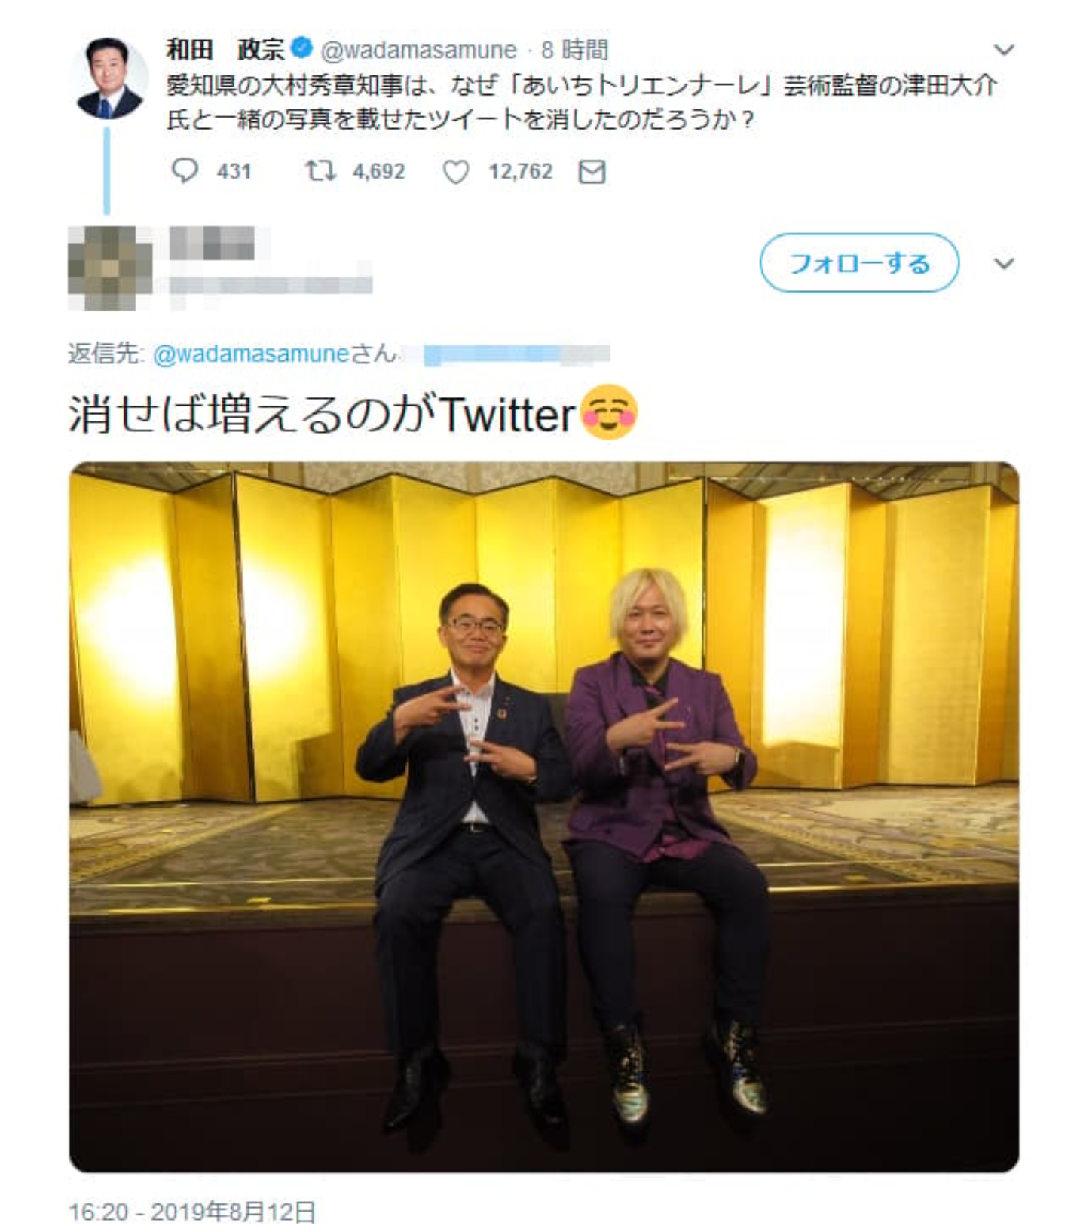Screen dimensions: 1077x1232
Task: Click the フォローする button
Action: click(x=859, y=263)
